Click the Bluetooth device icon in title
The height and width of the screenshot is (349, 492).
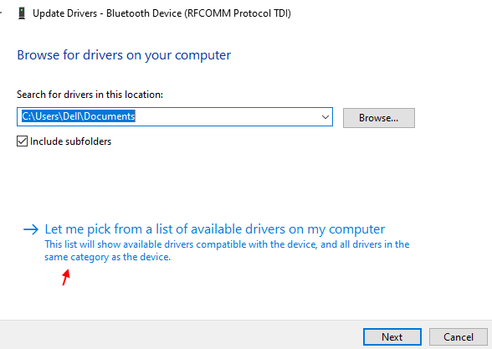(22, 13)
